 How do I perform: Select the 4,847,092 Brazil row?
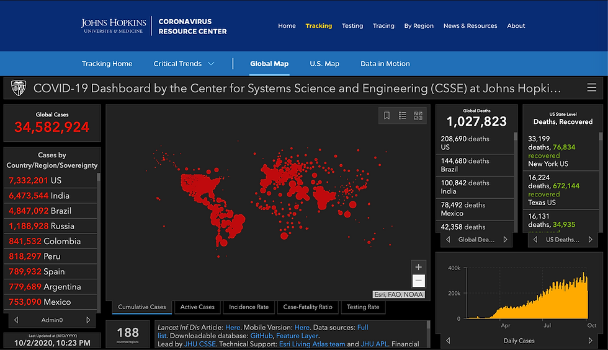50,211
